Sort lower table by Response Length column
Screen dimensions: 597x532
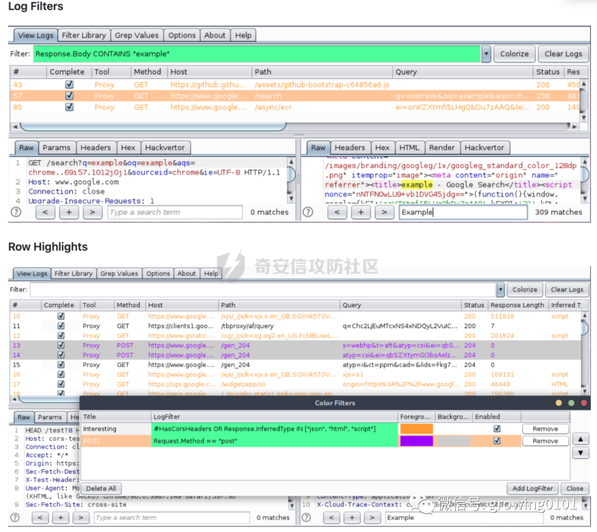point(517,305)
